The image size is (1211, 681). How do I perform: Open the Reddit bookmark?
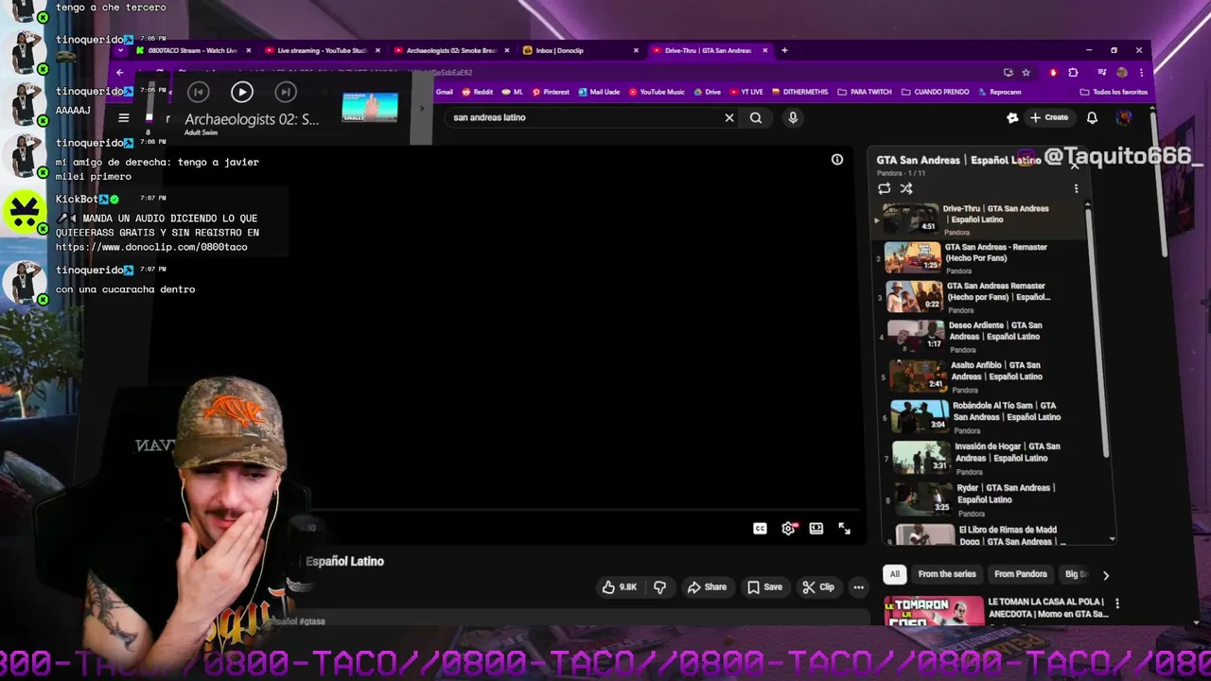pos(478,92)
